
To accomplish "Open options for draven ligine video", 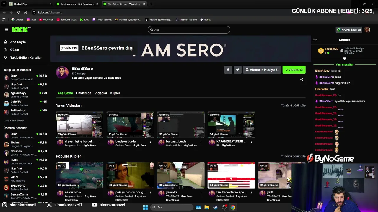I will [x=100, y=142].
